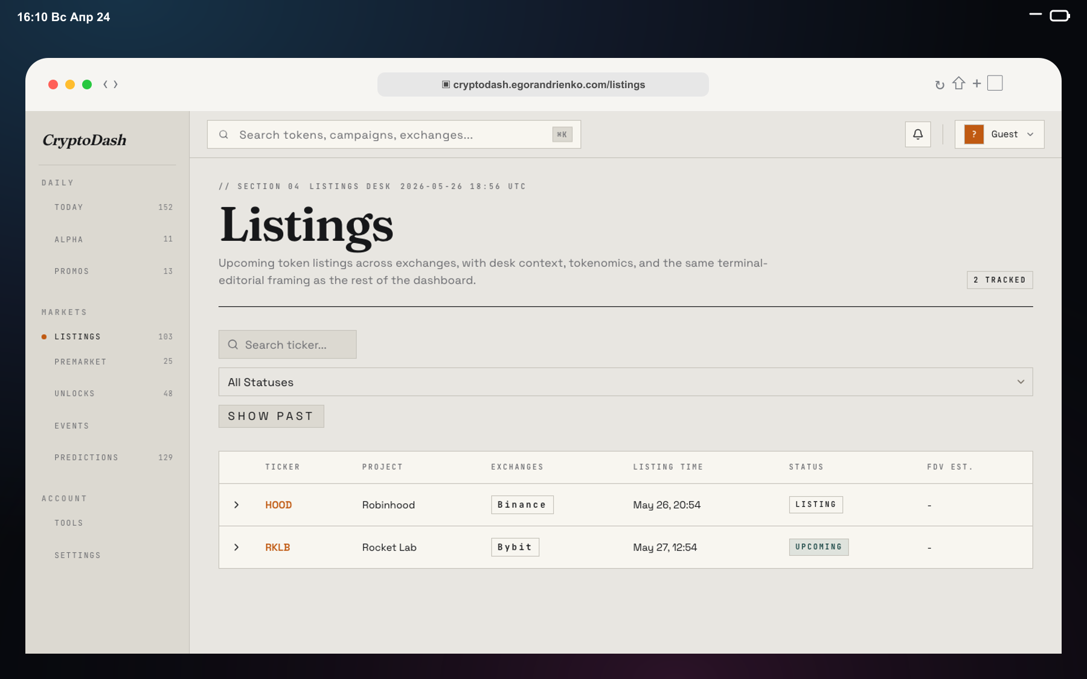Click the orange active dot beside Listings
This screenshot has width=1087, height=679.
43,337
